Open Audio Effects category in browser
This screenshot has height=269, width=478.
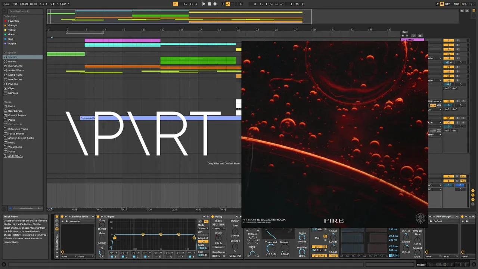(x=16, y=70)
